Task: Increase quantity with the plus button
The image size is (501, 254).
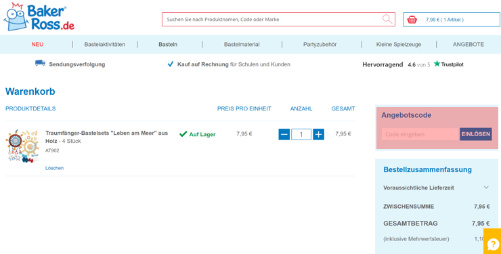Action: (x=318, y=134)
